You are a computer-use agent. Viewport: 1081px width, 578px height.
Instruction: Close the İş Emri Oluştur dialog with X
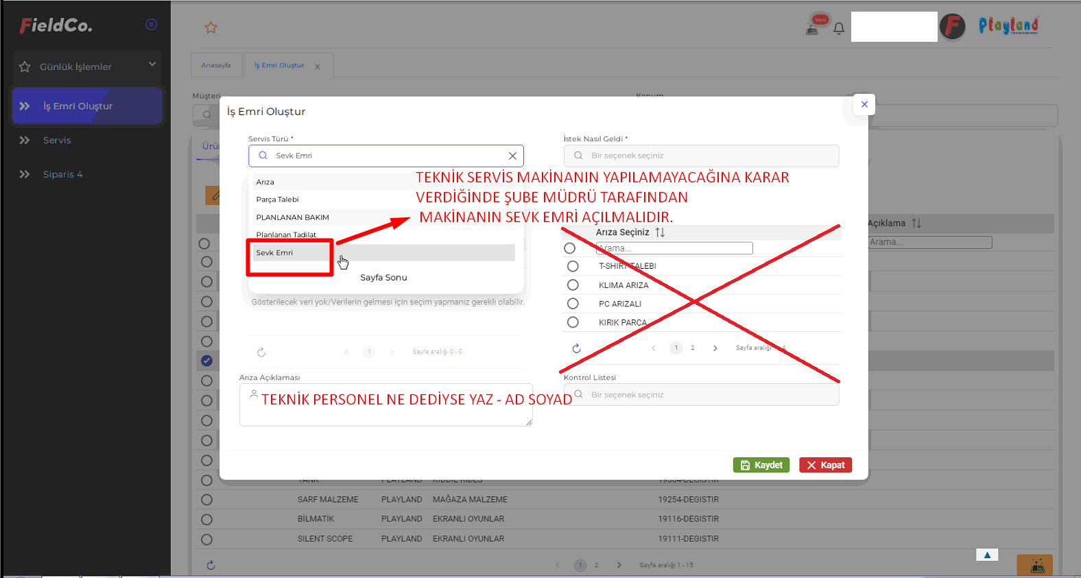(x=864, y=104)
